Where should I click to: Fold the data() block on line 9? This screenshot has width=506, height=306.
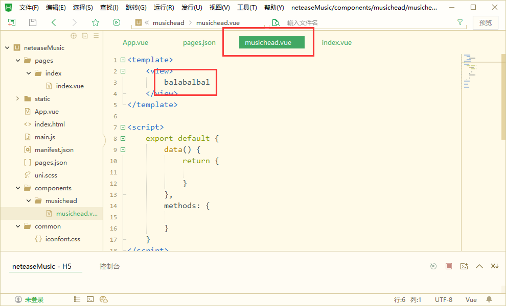click(x=123, y=150)
